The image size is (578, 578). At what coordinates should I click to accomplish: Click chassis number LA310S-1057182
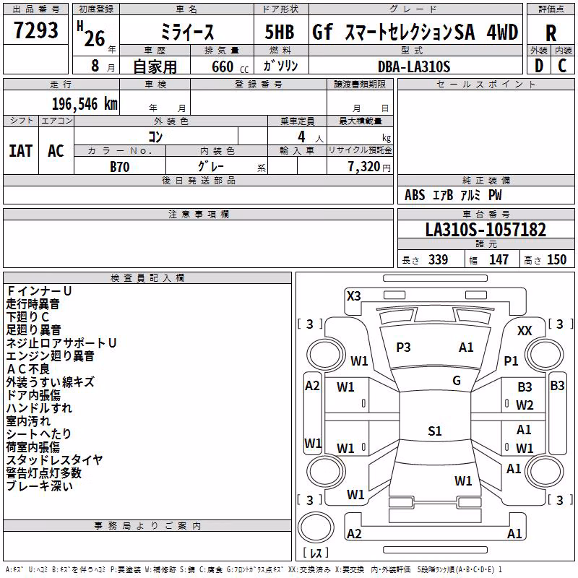coord(486,230)
